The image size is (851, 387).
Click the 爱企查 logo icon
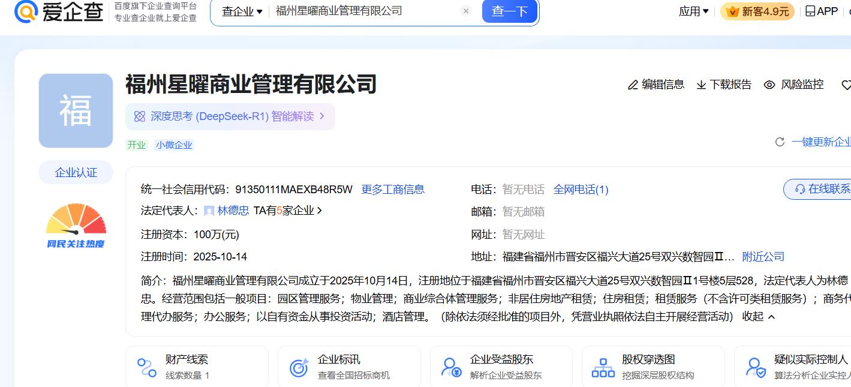(26, 11)
